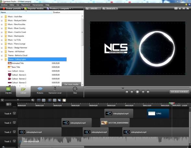
Task: Click the Produce y comparte button
Action: pos(59,8)
